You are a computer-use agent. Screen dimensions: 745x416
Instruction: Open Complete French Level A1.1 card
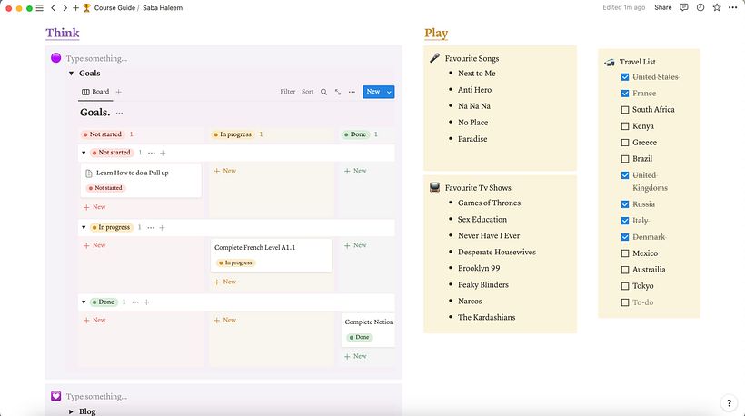point(272,255)
